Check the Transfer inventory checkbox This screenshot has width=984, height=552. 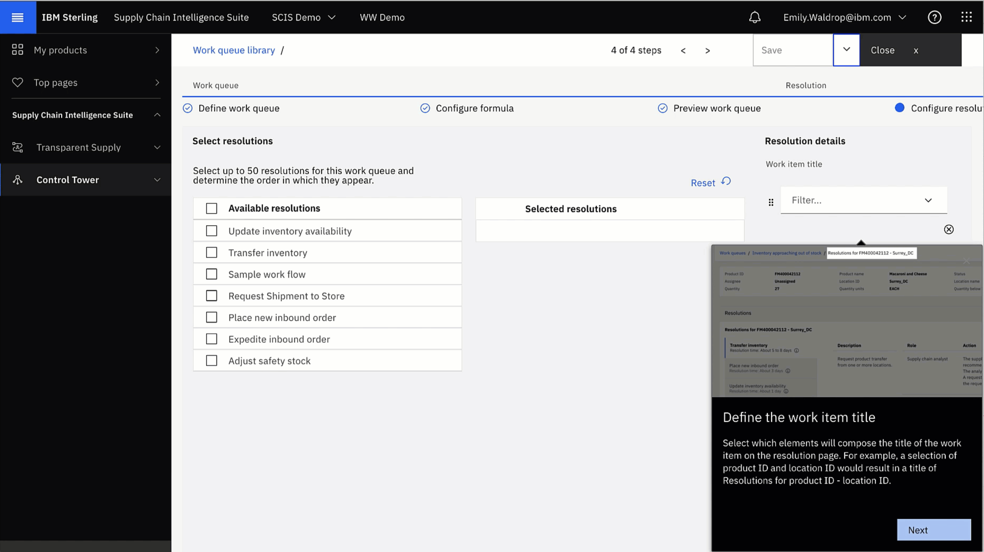211,252
